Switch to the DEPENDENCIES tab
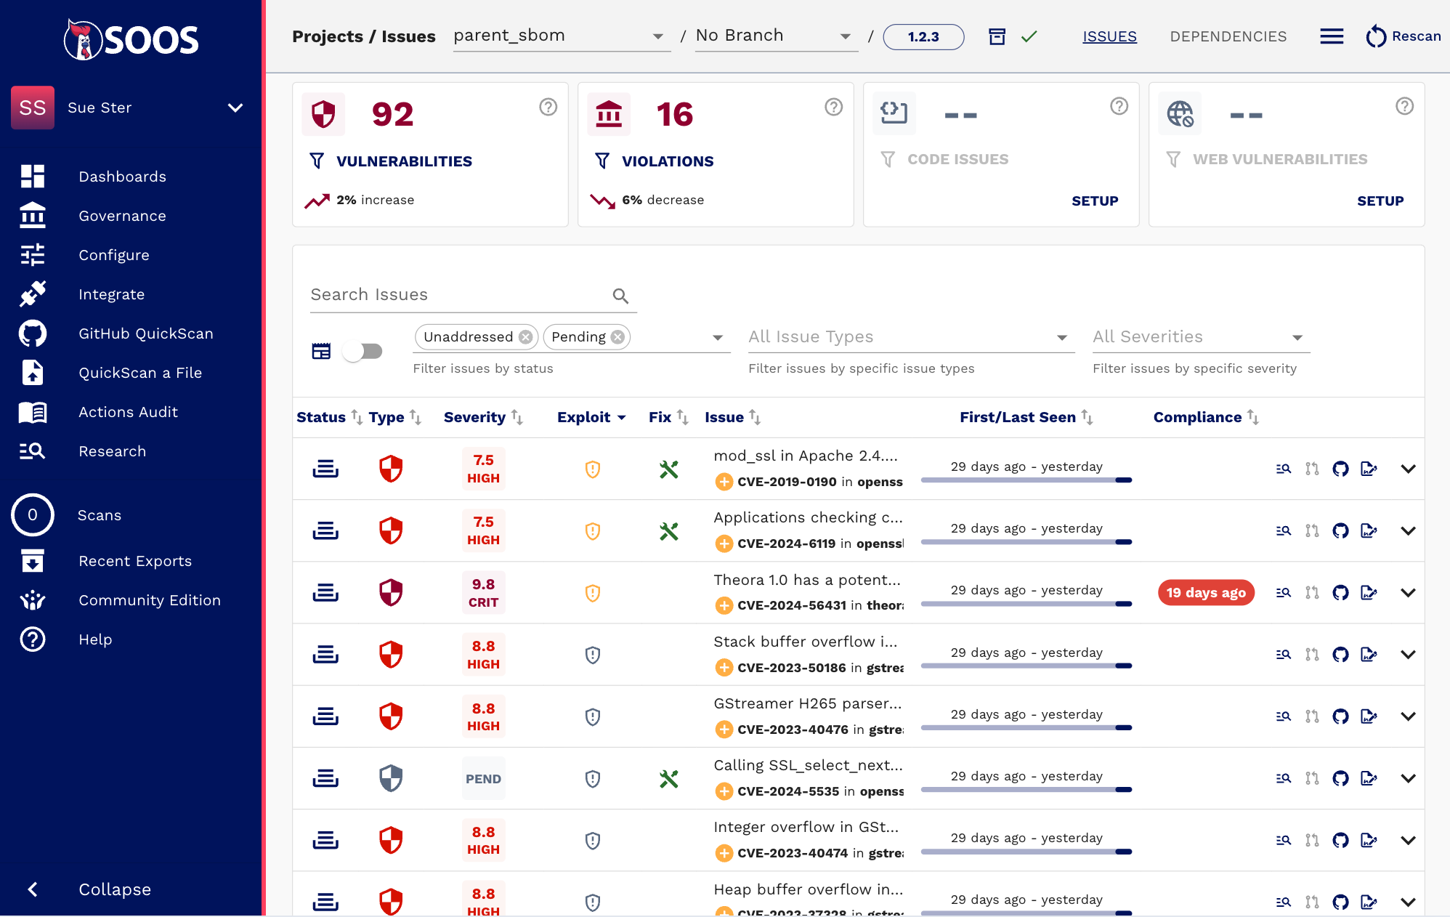This screenshot has width=1450, height=917. click(1228, 36)
